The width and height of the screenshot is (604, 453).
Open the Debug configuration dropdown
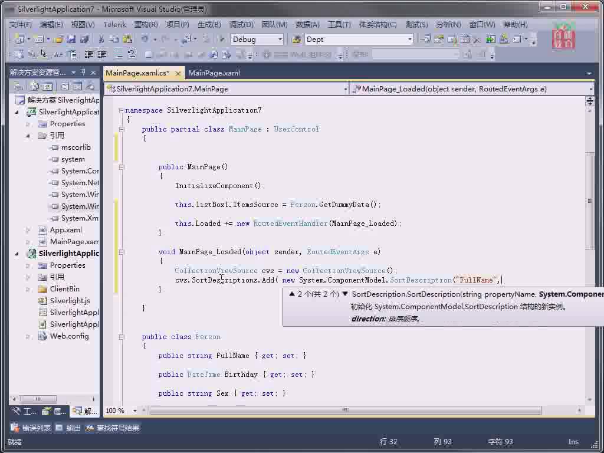click(x=280, y=40)
